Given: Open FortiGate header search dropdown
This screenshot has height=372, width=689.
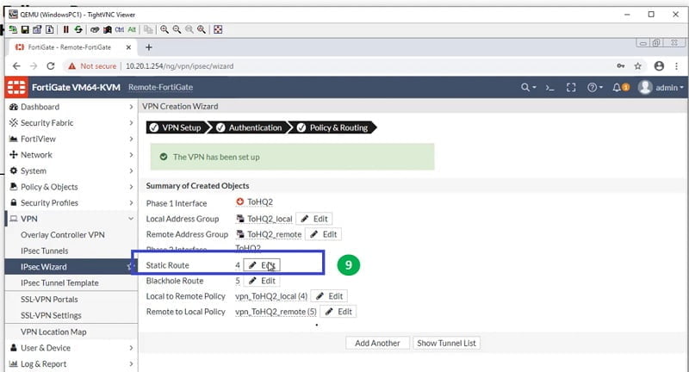Looking at the screenshot, I should tap(529, 87).
